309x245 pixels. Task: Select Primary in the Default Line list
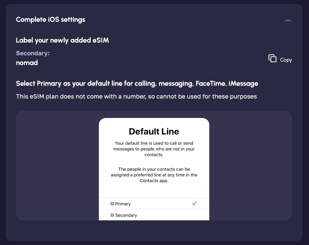[x=123, y=204]
